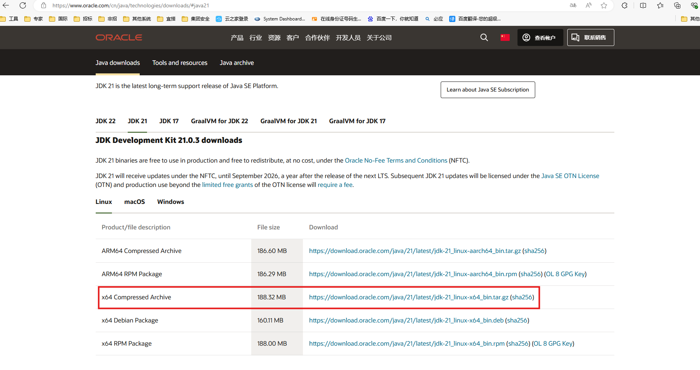Download jdk-21_linux-x64_bin.deb
700x370 pixels.
(406, 320)
